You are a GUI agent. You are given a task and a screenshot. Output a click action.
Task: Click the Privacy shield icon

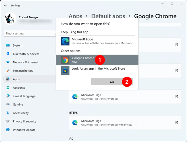point(8,121)
